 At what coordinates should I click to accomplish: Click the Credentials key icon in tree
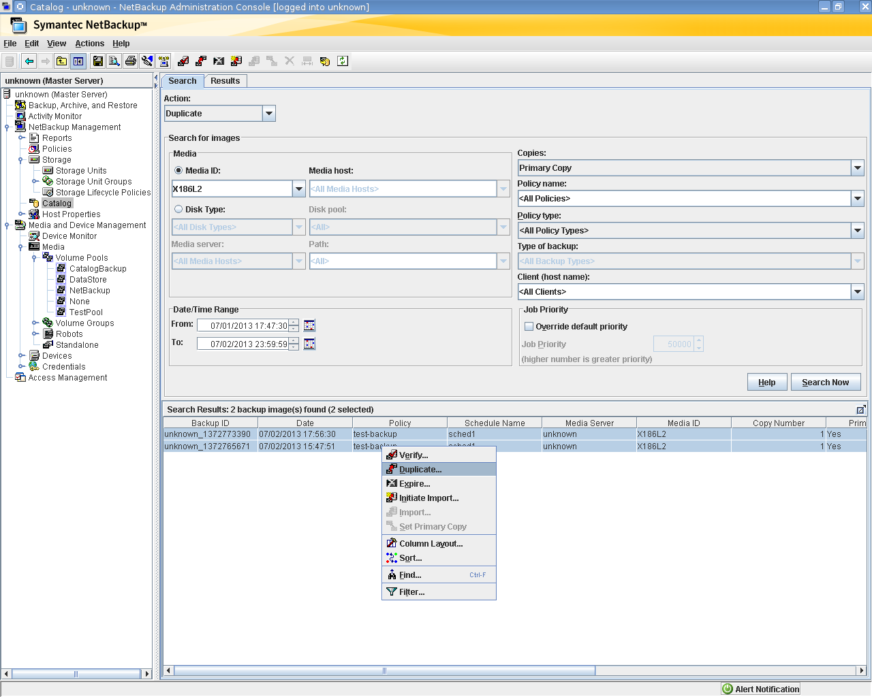tap(34, 367)
